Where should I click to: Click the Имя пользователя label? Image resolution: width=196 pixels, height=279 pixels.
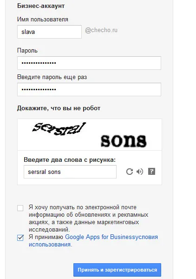coord(43,19)
